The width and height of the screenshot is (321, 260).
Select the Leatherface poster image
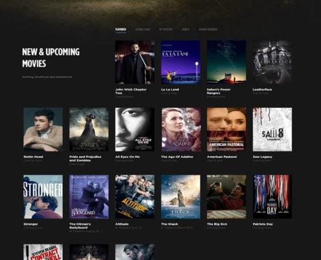(x=272, y=62)
